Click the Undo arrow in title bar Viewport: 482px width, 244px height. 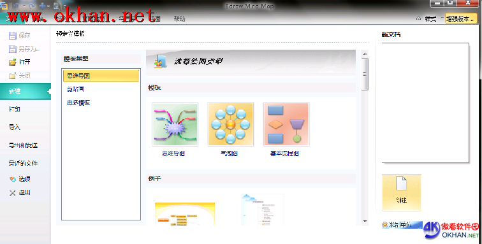pos(17,6)
